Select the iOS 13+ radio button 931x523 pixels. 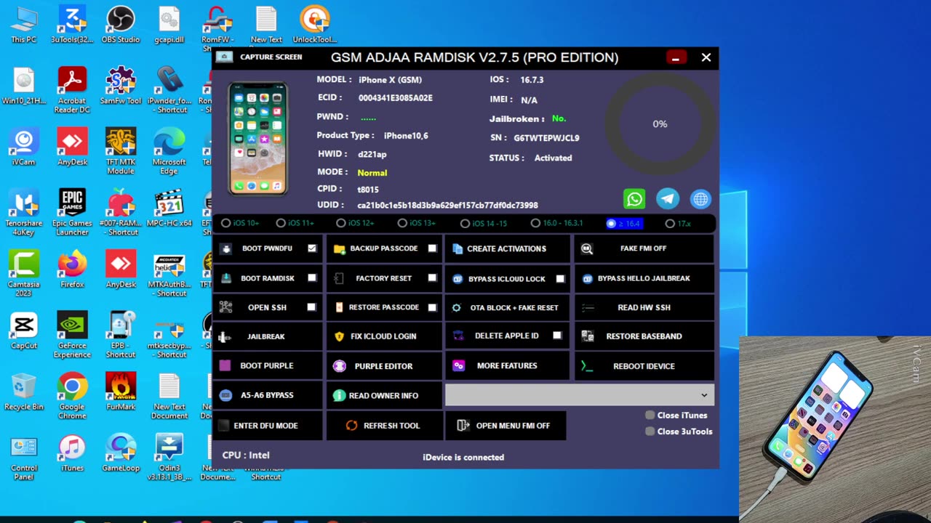[402, 223]
